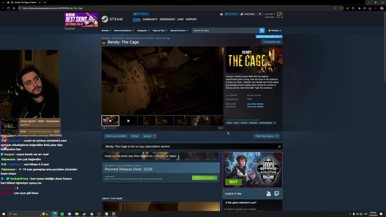
Task: Open File Explorer from the taskbar
Action: 77,214
